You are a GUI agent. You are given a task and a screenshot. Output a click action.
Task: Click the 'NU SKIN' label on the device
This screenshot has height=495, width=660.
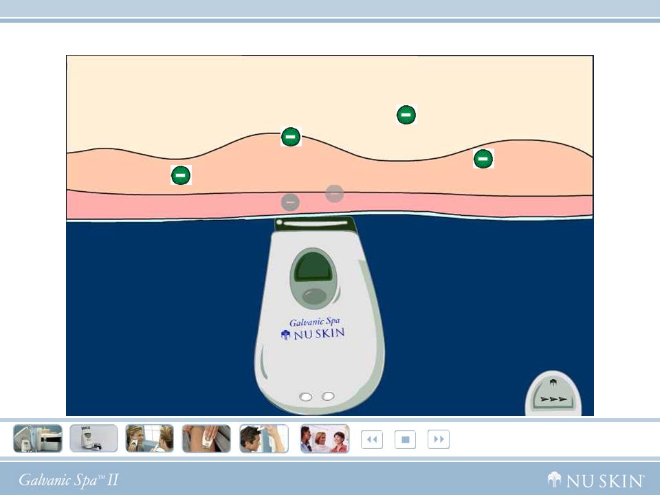(313, 334)
